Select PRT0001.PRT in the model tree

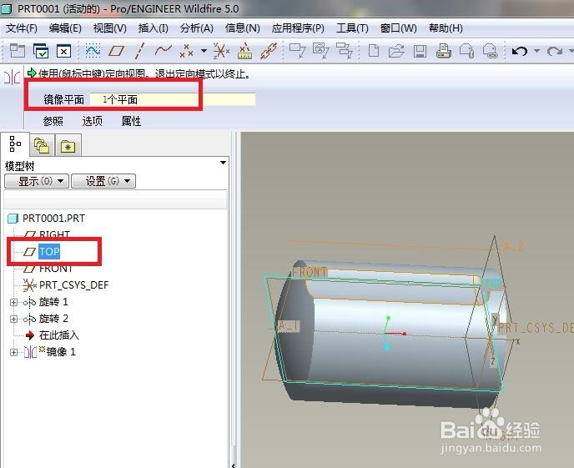pos(53,218)
